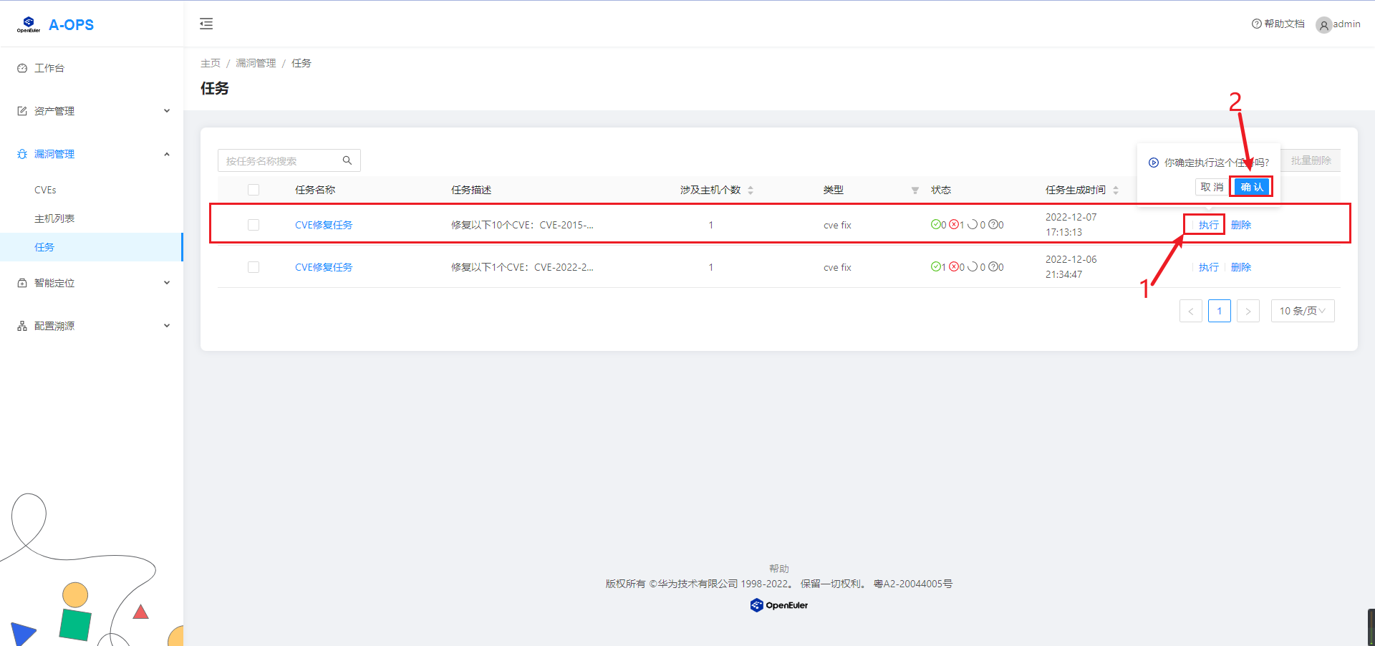The width and height of the screenshot is (1375, 646).
Task: Toggle the select-all checkbox in table header
Action: click(x=254, y=190)
